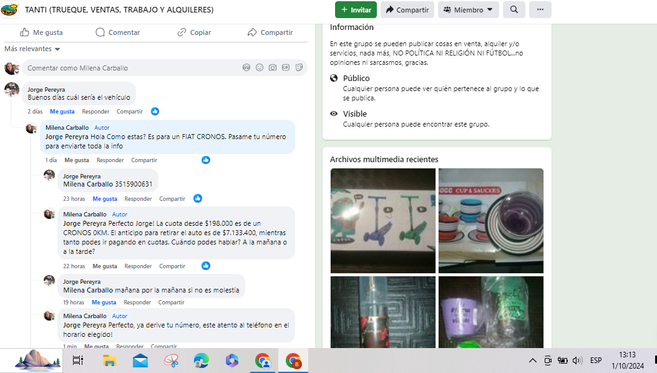Open File Explorer from the taskbar
657x373 pixels.
click(110, 361)
